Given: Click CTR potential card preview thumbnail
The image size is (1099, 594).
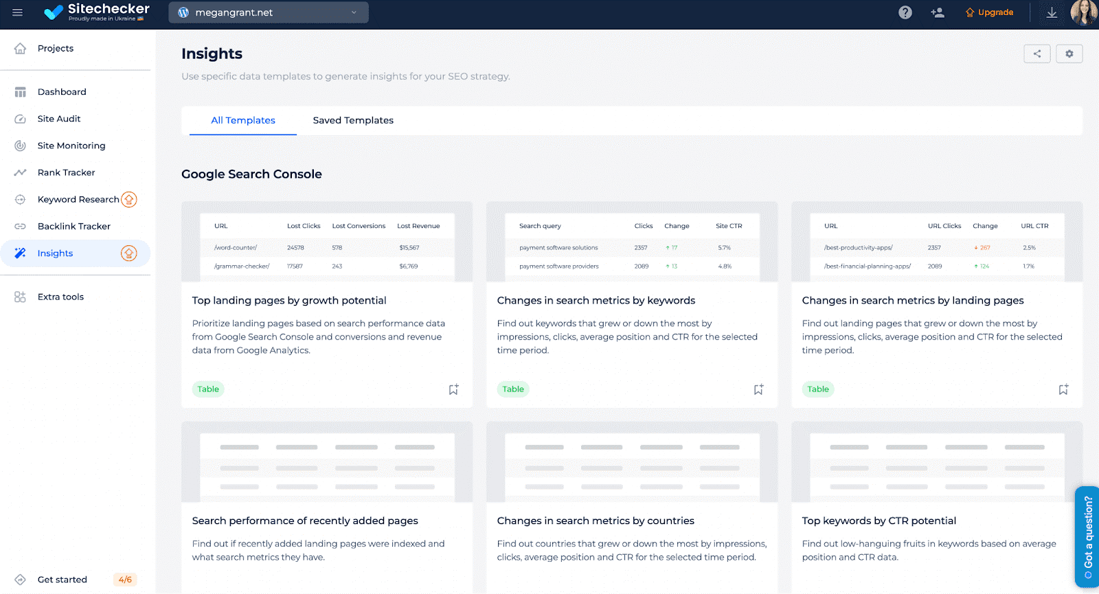Looking at the screenshot, I should coord(937,462).
